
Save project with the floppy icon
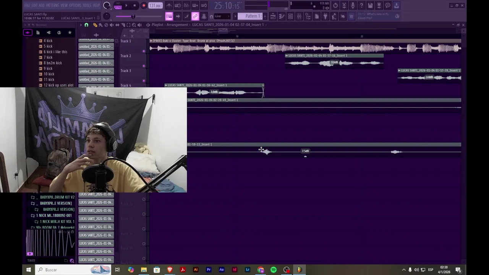point(370,5)
